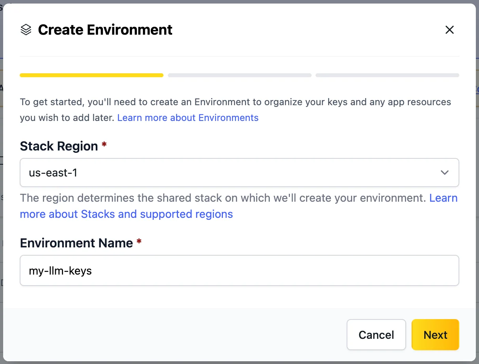Click the Cancel button
The image size is (479, 364).
pos(376,335)
